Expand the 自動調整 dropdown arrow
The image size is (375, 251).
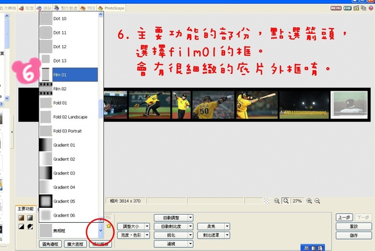tap(191, 218)
